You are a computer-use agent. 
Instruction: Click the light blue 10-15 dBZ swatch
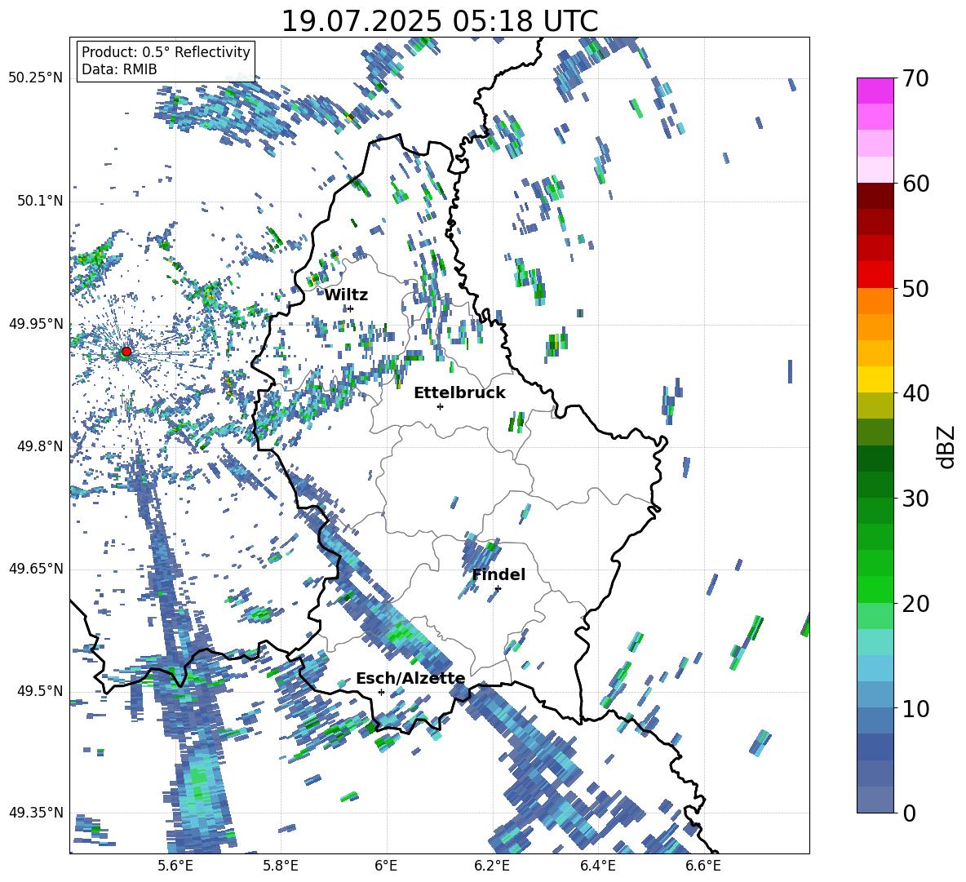(x=875, y=669)
